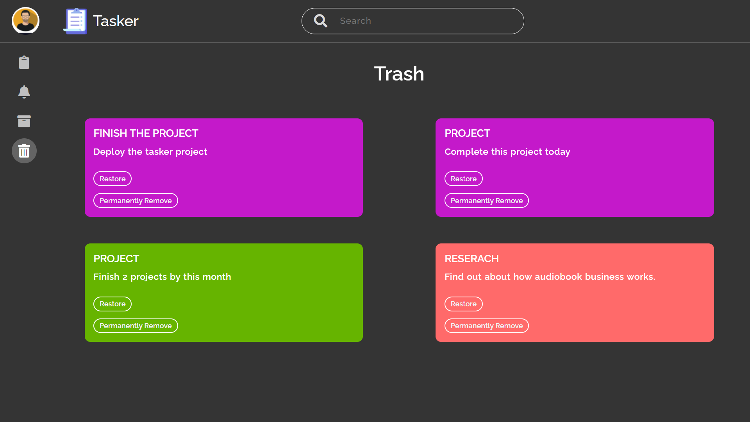Permanently remove 'Finish 2 projects' task
Image resolution: width=750 pixels, height=422 pixels.
(x=136, y=326)
